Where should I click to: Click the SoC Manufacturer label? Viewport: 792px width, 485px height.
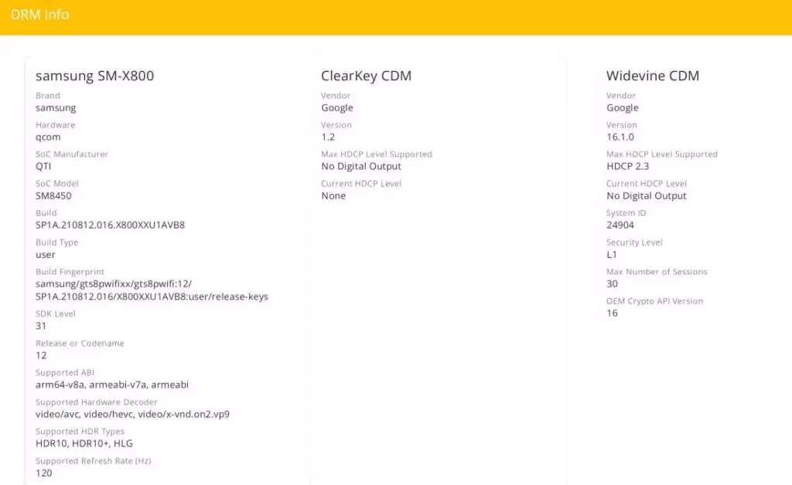[72, 154]
